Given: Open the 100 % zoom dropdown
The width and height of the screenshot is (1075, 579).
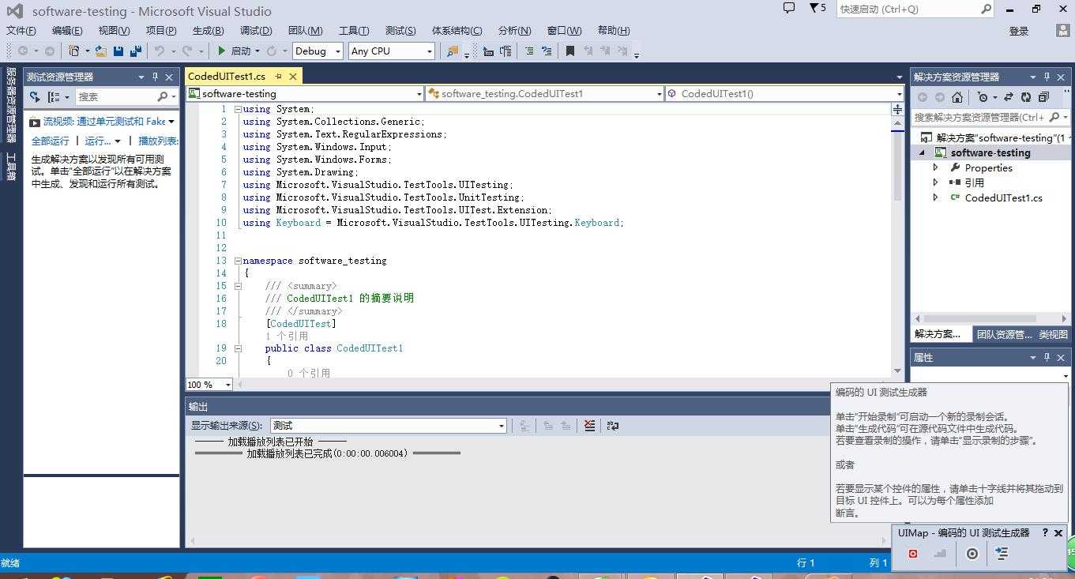Looking at the screenshot, I should point(209,385).
